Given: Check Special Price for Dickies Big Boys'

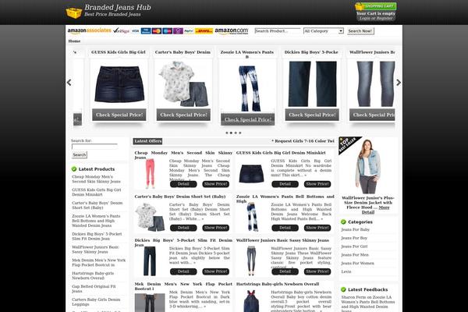Looking at the screenshot, I should (x=312, y=115).
